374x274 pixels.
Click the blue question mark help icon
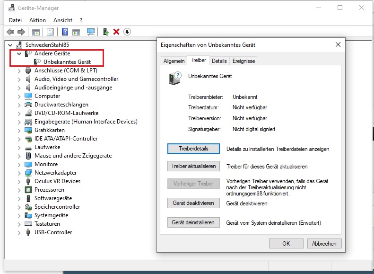65,32
